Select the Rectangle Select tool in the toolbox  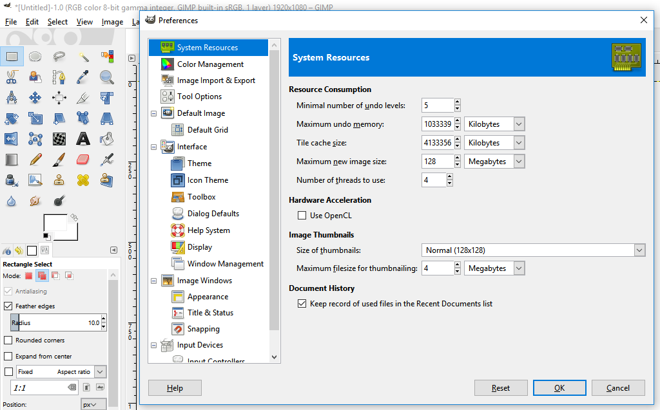[x=12, y=57]
